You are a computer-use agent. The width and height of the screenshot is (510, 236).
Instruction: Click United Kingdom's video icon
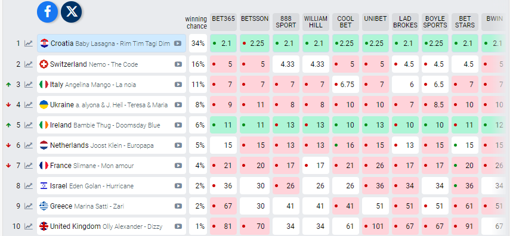click(178, 226)
